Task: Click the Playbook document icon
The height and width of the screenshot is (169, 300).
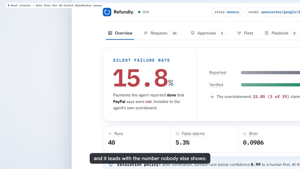Action: point(267,33)
